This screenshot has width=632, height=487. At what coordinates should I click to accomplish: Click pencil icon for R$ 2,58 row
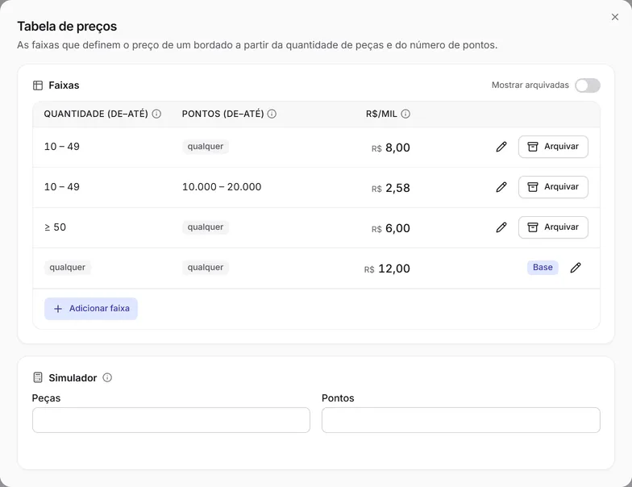pos(501,187)
